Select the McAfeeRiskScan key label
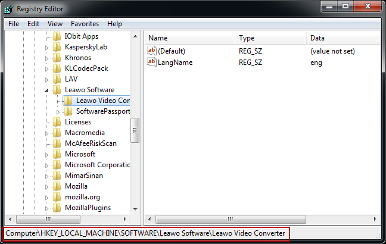The width and height of the screenshot is (386, 244). (91, 143)
